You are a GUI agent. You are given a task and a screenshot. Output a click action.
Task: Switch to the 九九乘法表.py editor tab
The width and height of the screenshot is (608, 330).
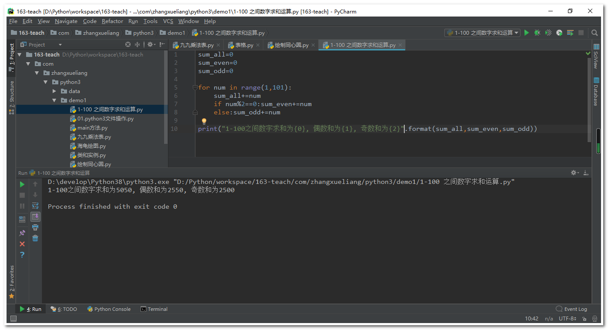click(x=197, y=45)
